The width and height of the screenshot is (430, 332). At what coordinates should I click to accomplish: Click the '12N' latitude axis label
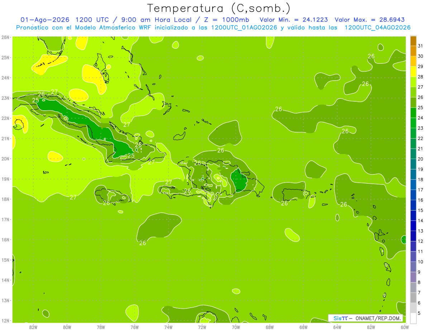coord(5,321)
